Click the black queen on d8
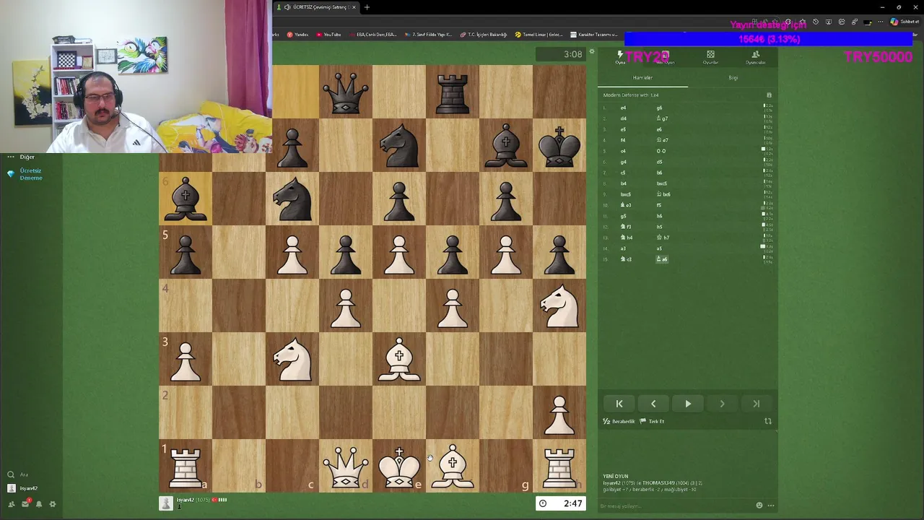This screenshot has height=520, width=924. (346, 92)
